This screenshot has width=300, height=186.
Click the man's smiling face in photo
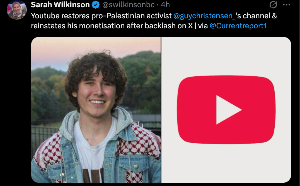tap(97, 94)
